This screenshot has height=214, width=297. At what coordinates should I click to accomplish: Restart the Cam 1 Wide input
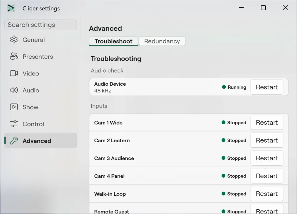(x=267, y=123)
